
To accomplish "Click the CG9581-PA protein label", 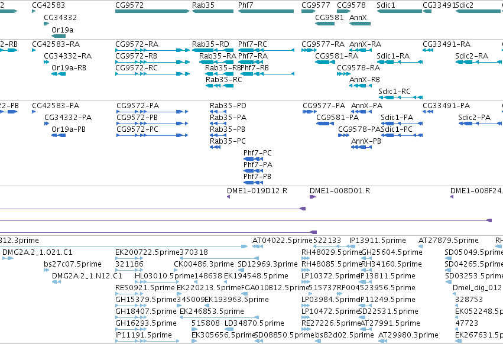I will [338, 118].
